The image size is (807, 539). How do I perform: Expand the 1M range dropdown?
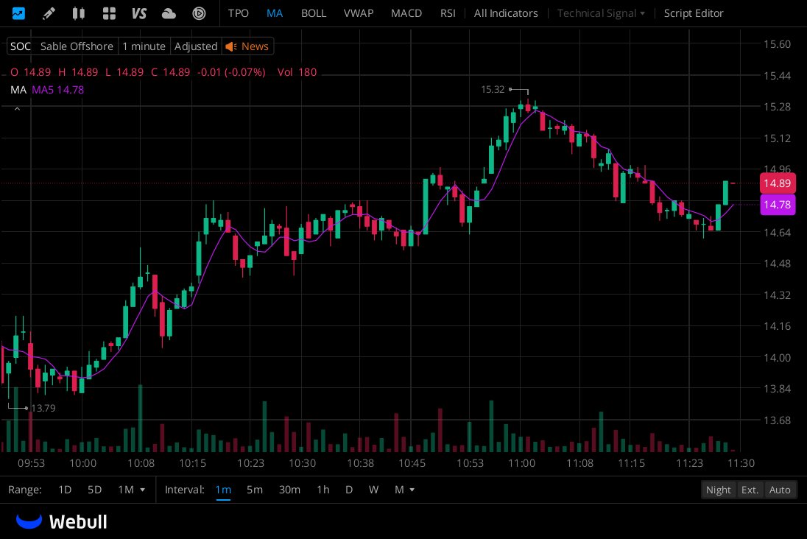tap(131, 490)
